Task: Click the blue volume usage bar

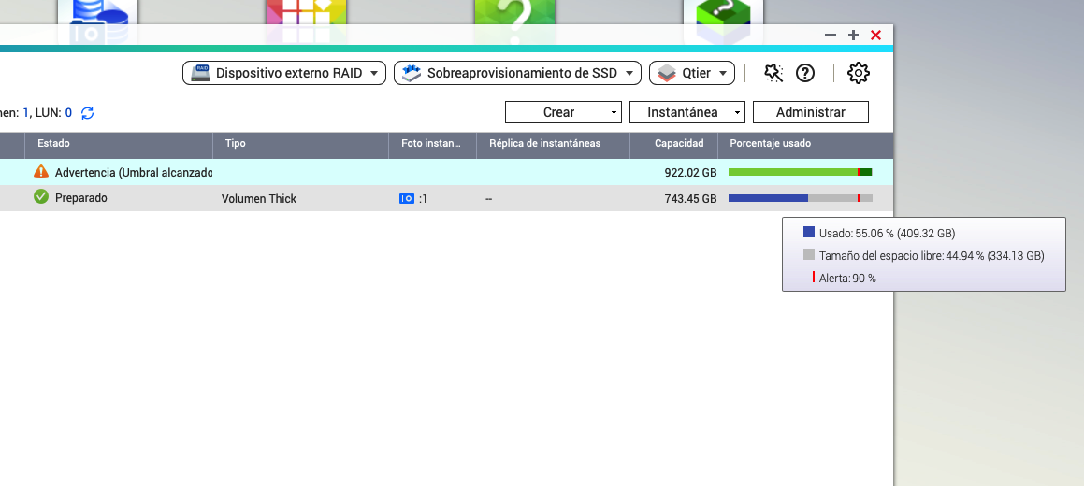Action: point(767,198)
